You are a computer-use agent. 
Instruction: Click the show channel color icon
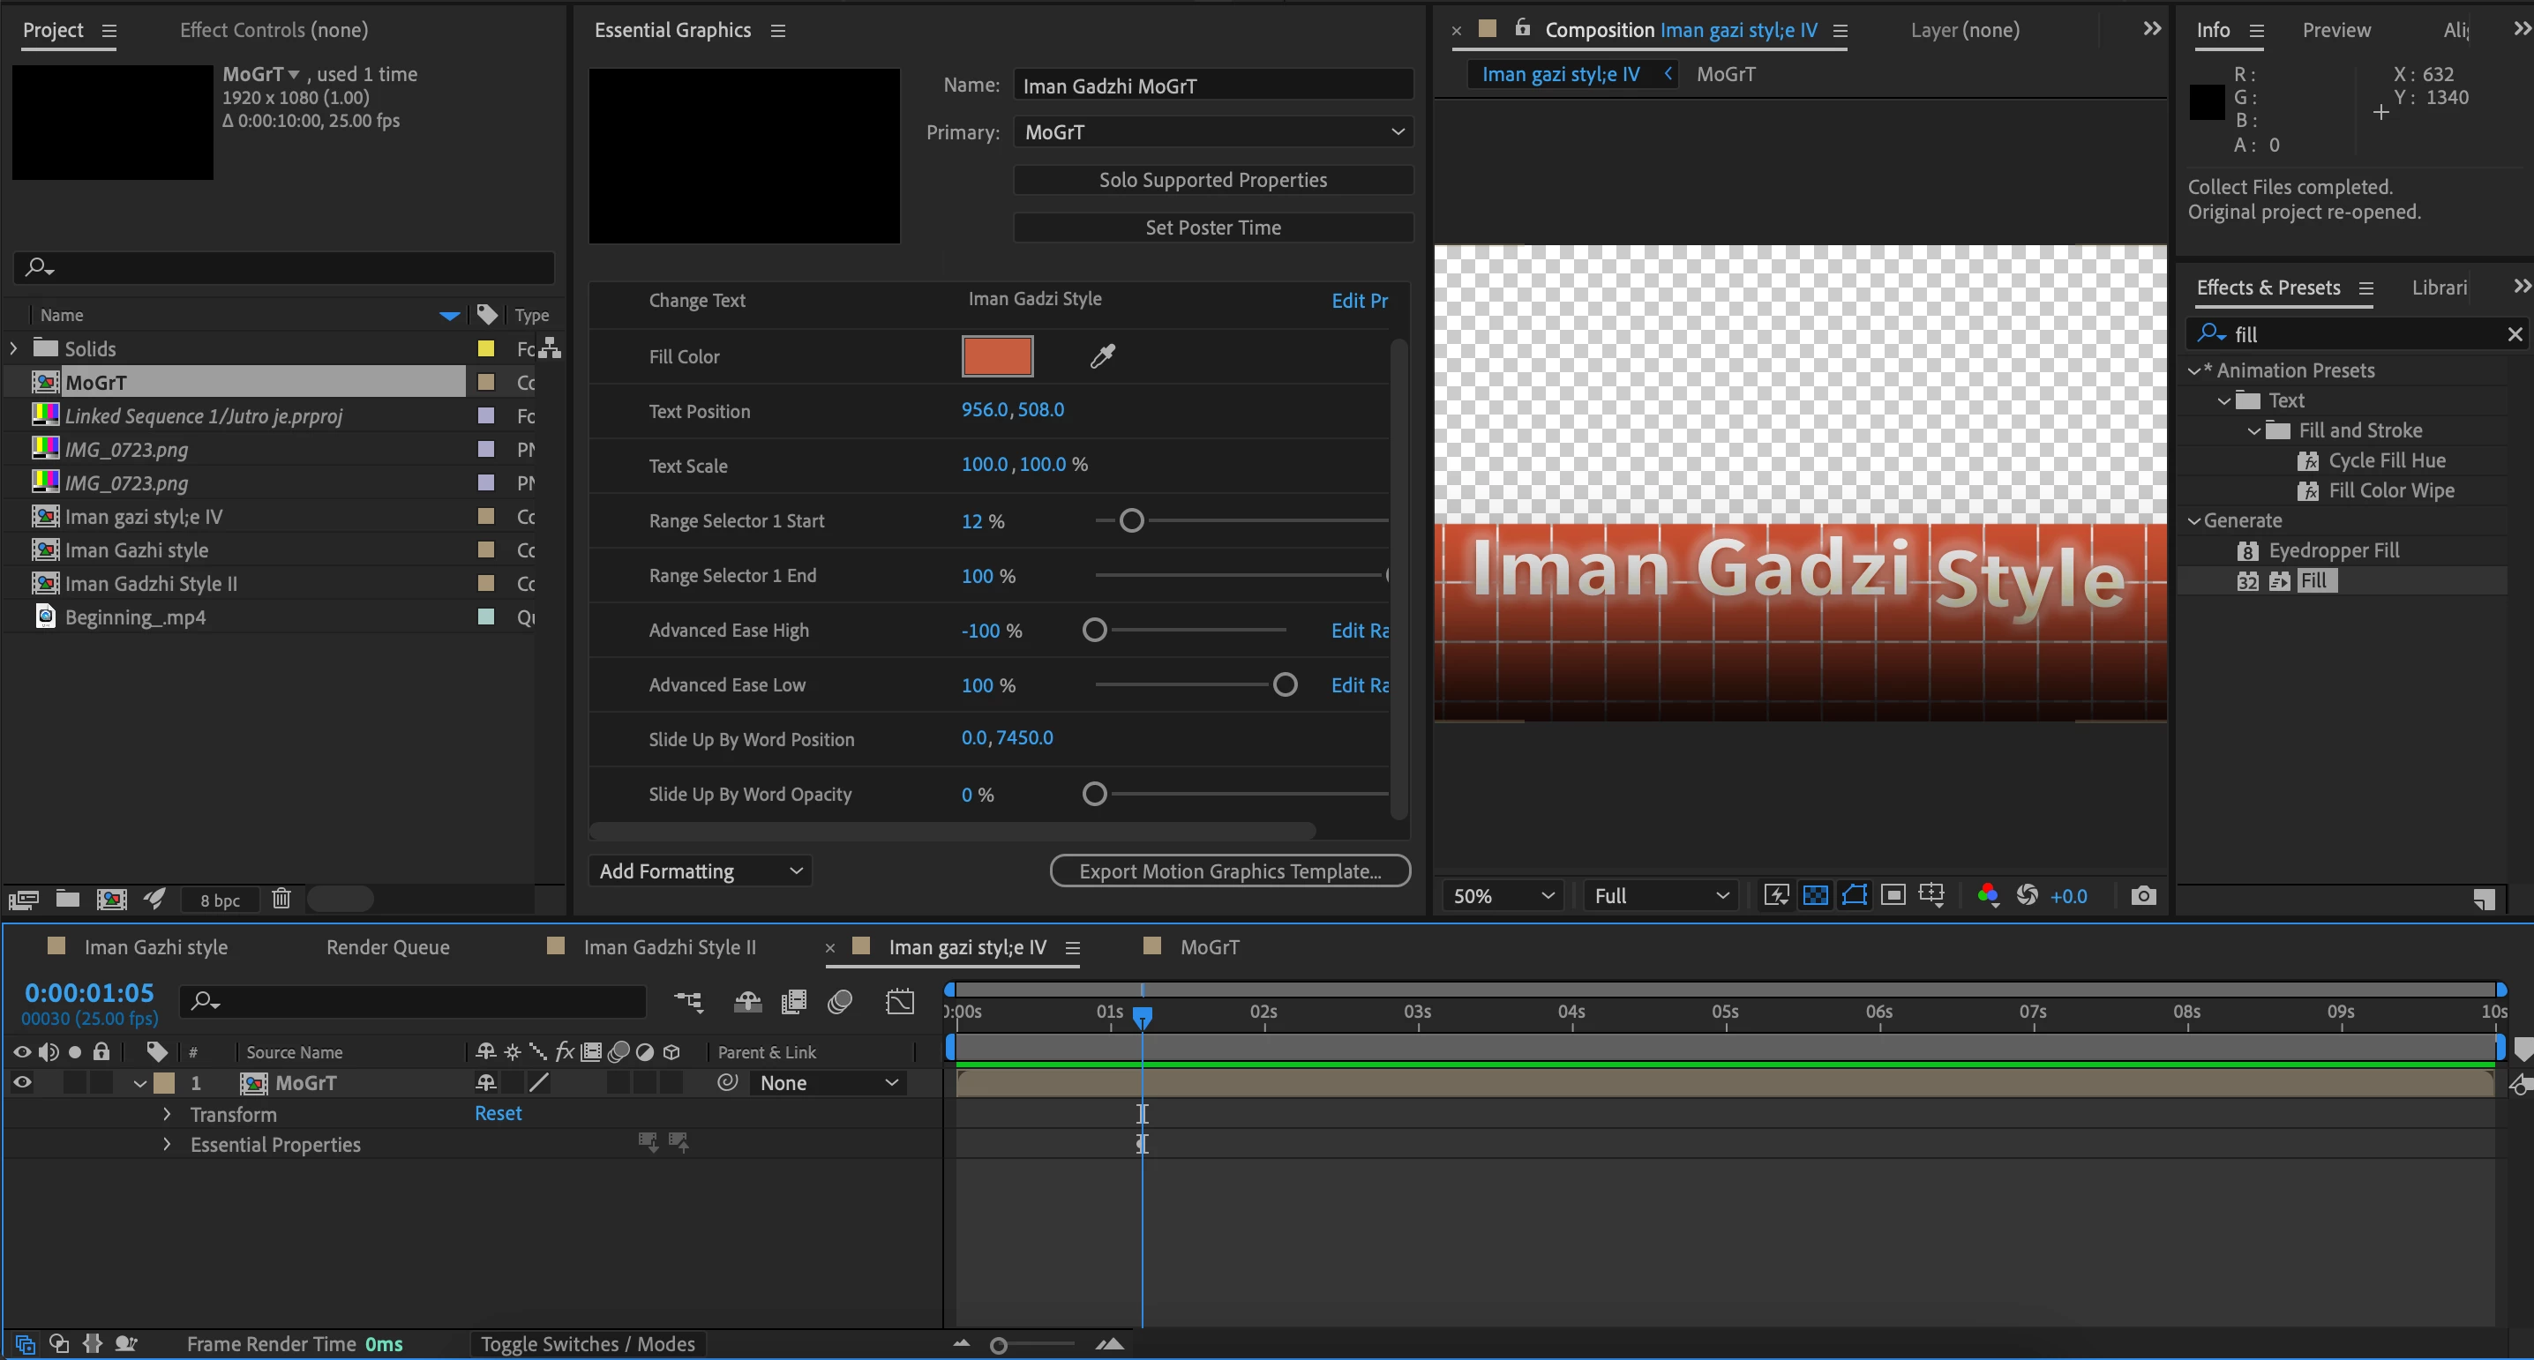coord(1987,895)
